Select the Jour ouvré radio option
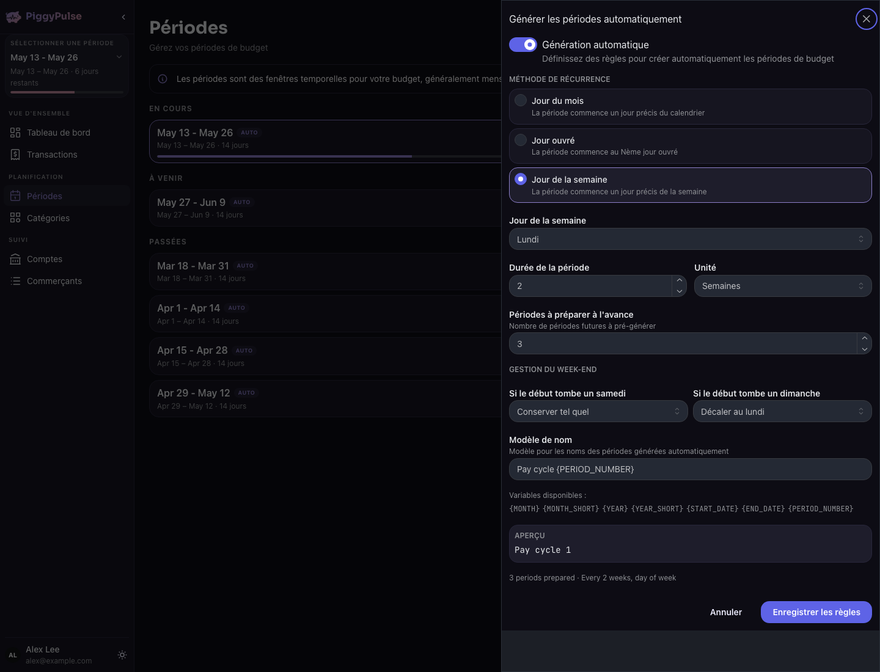 [521, 140]
